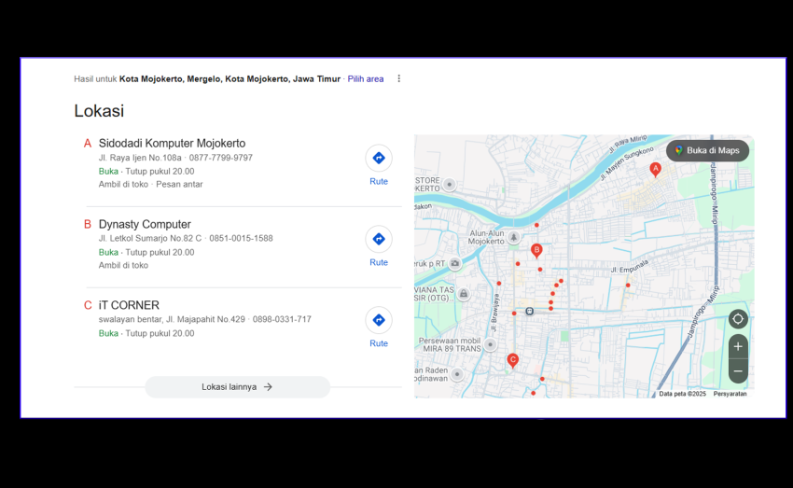Screen dimensions: 793x488
Task: Click Rute label under iT CORNER
Action: [378, 342]
